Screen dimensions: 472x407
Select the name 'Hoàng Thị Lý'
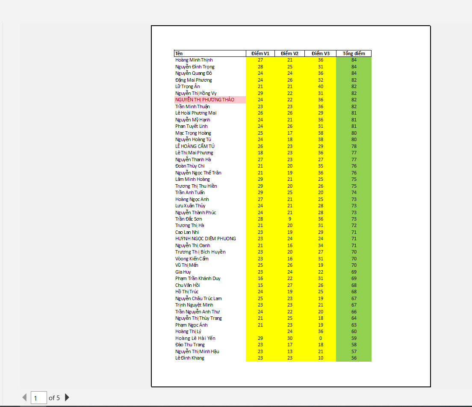tap(188, 331)
